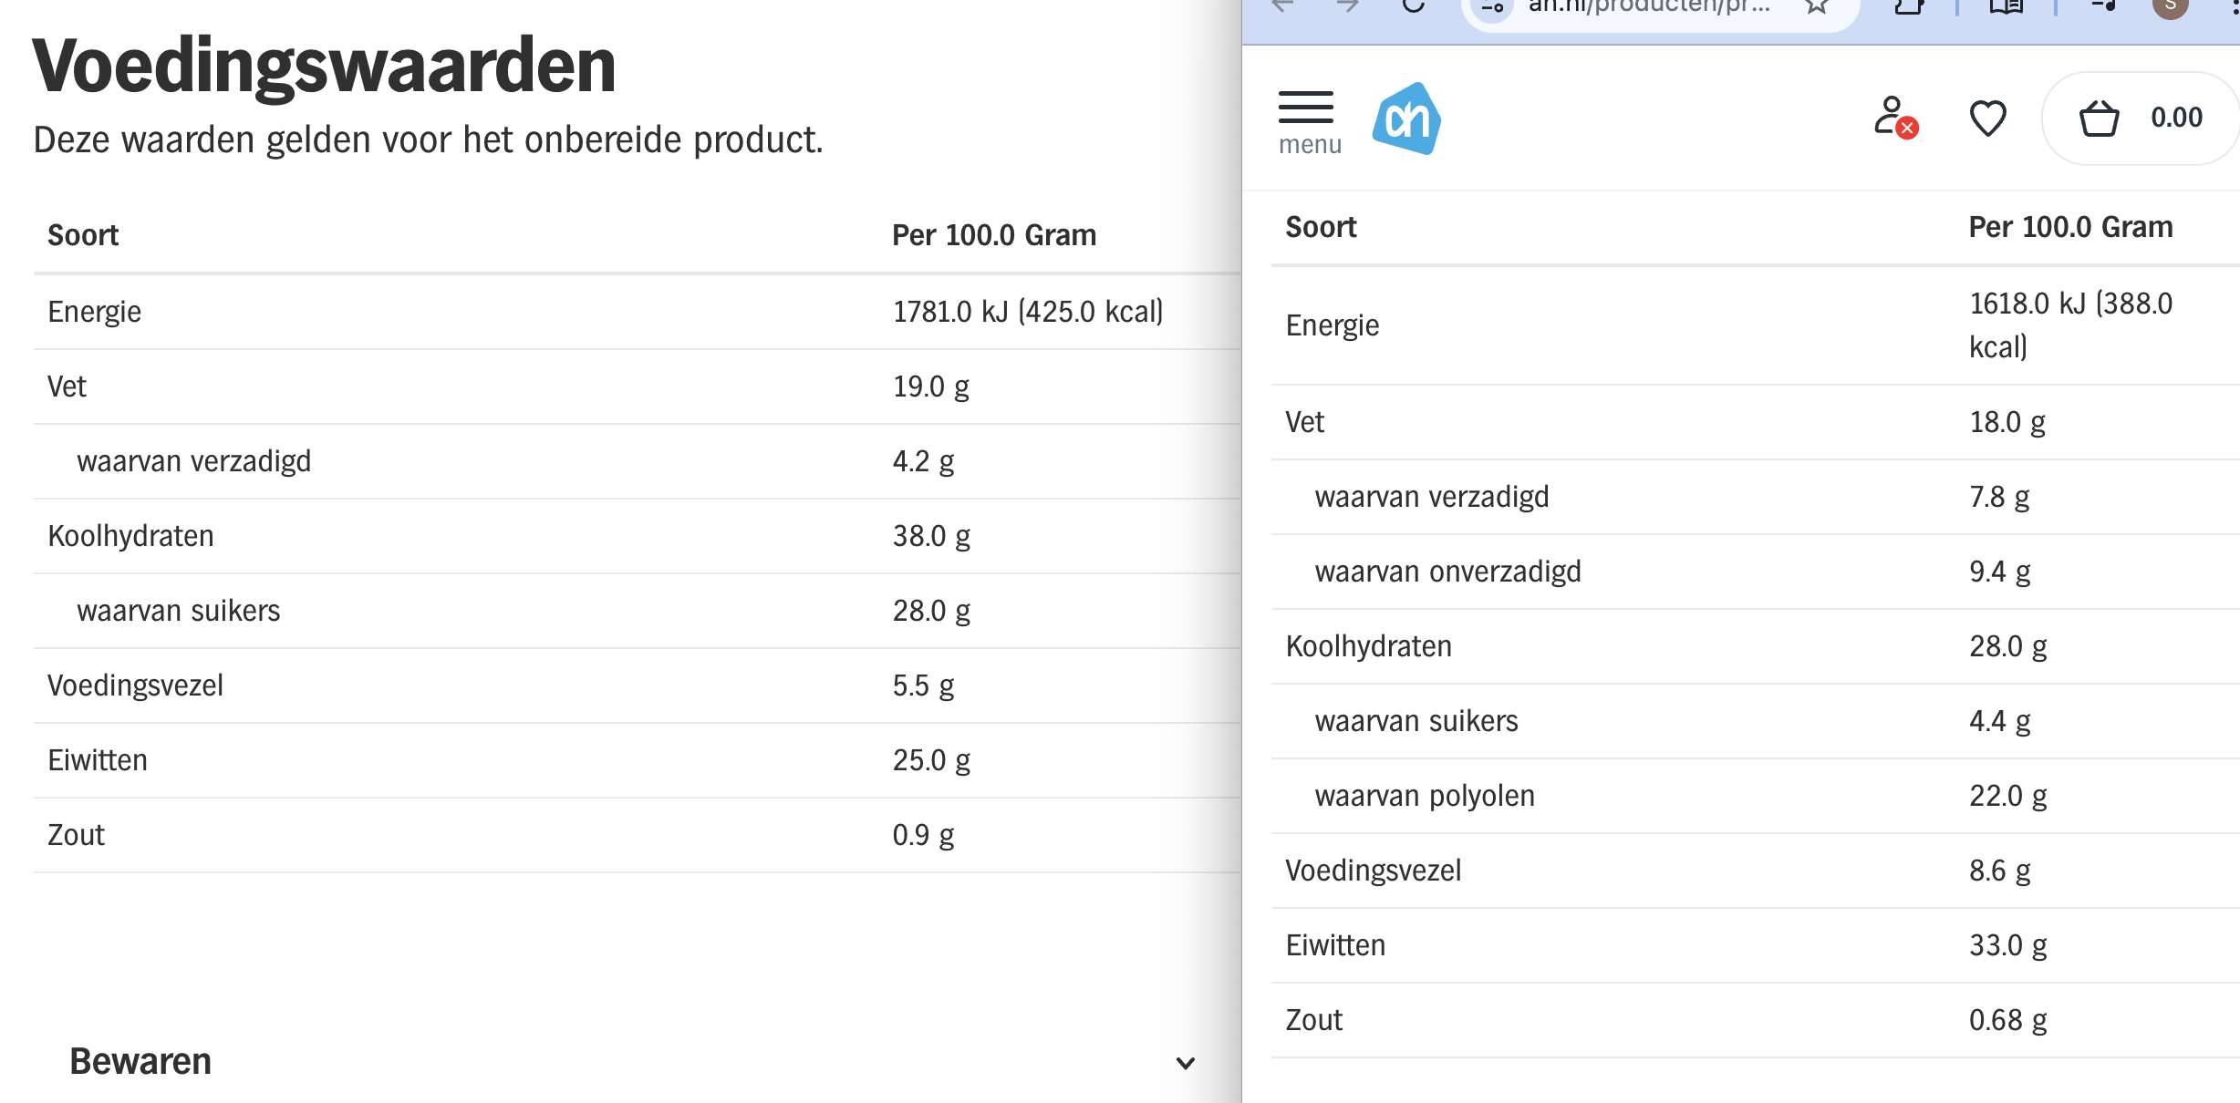
Task: Reload the browser page
Action: (x=1414, y=6)
